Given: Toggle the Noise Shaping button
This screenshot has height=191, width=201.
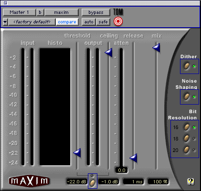Looking at the screenshot, I should pyautogui.click(x=187, y=96).
